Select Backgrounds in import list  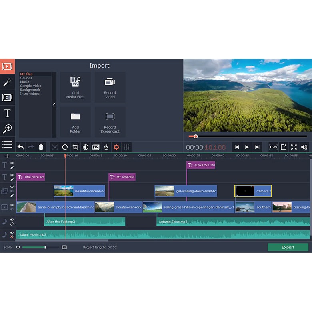(30, 90)
